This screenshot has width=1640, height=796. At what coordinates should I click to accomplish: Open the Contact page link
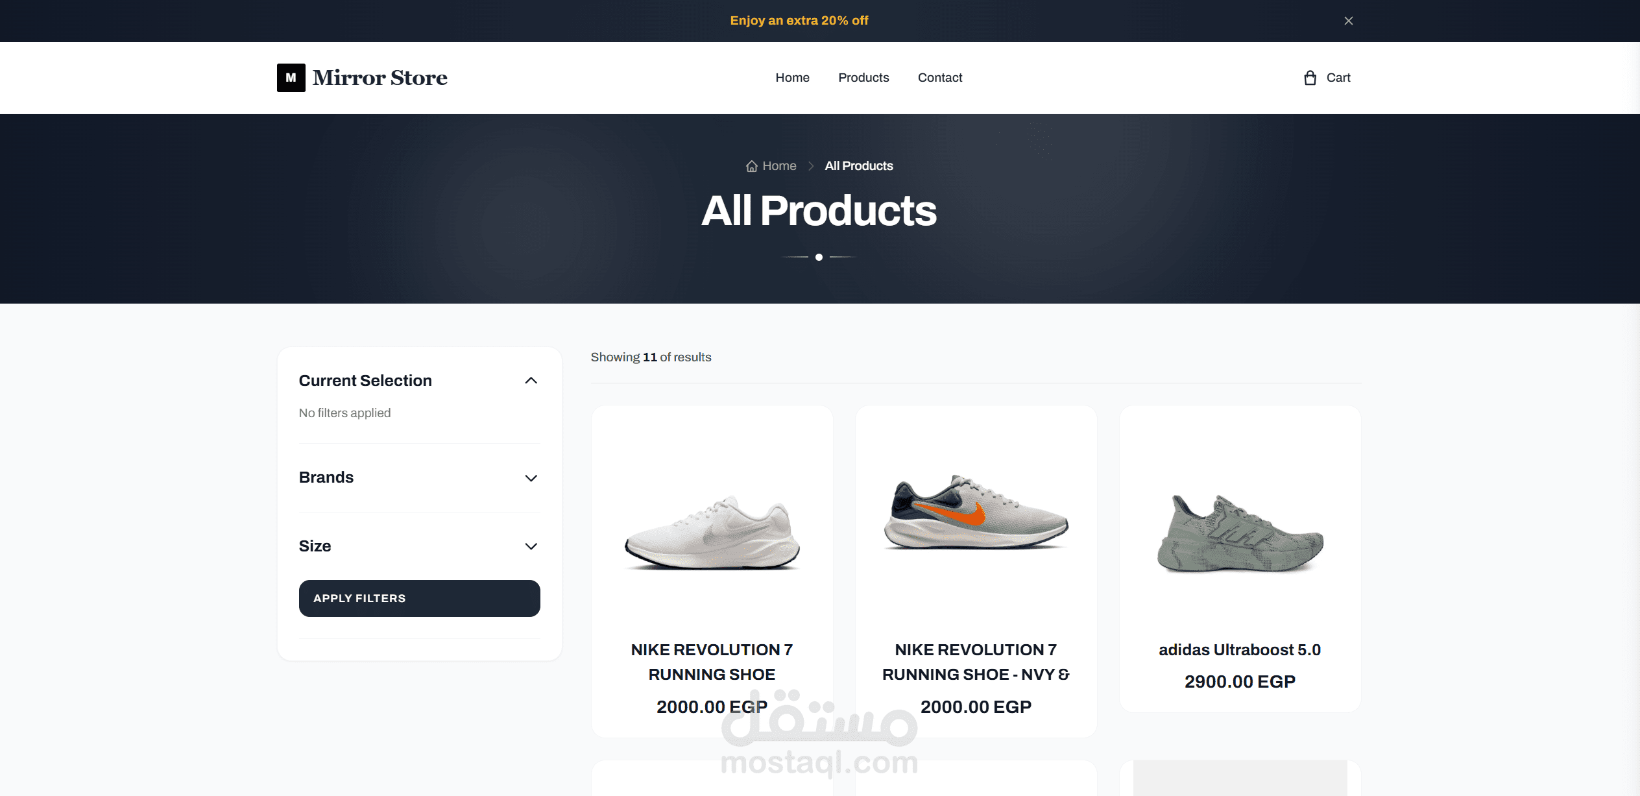(x=939, y=78)
